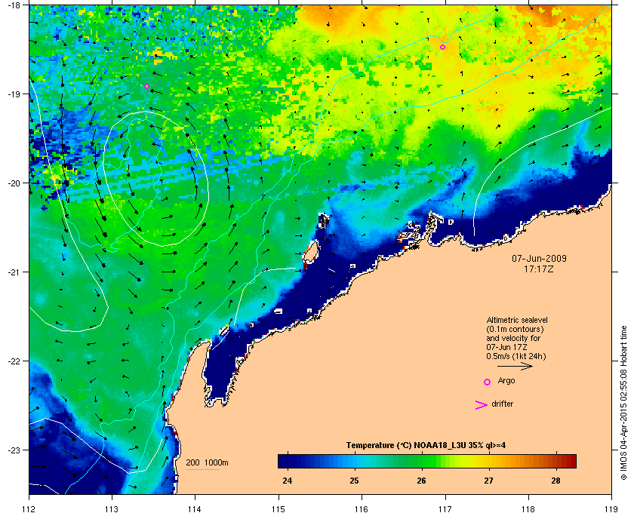The height and width of the screenshot is (513, 634).
Task: Click the latitude axis label -21
Action: tap(14, 272)
